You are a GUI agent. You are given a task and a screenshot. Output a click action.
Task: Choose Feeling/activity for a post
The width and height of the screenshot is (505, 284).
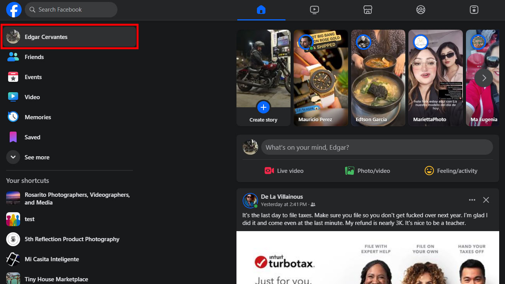click(451, 171)
